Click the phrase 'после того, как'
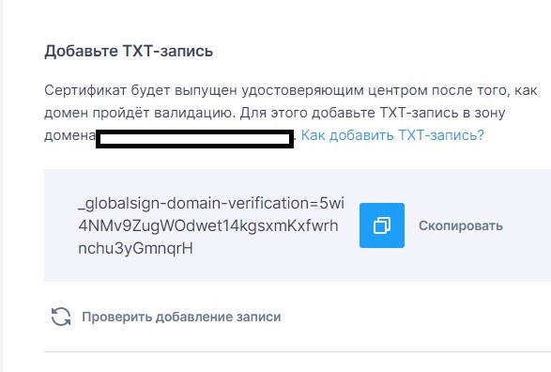This screenshot has width=551, height=372. coord(484,90)
